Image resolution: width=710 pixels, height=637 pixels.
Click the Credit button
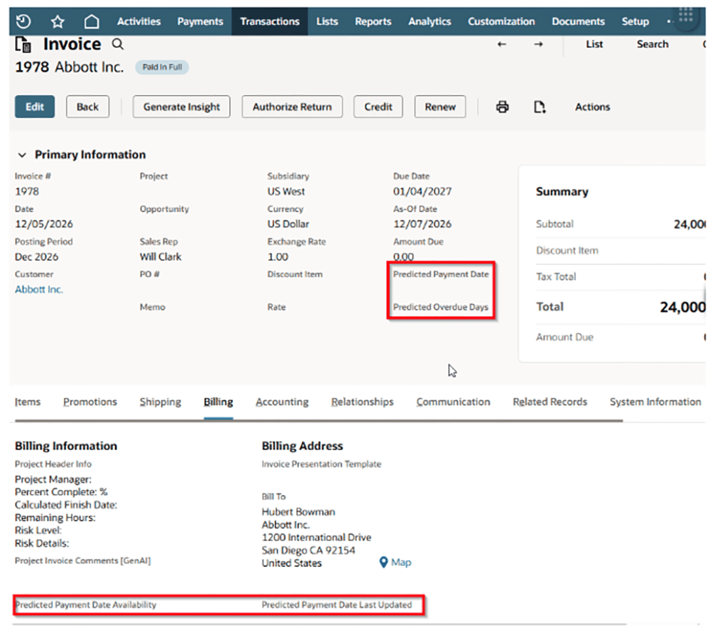point(378,107)
